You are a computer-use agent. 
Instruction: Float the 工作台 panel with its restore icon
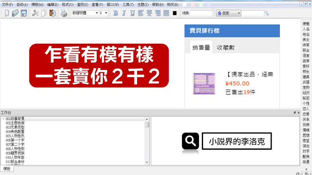click(x=294, y=112)
